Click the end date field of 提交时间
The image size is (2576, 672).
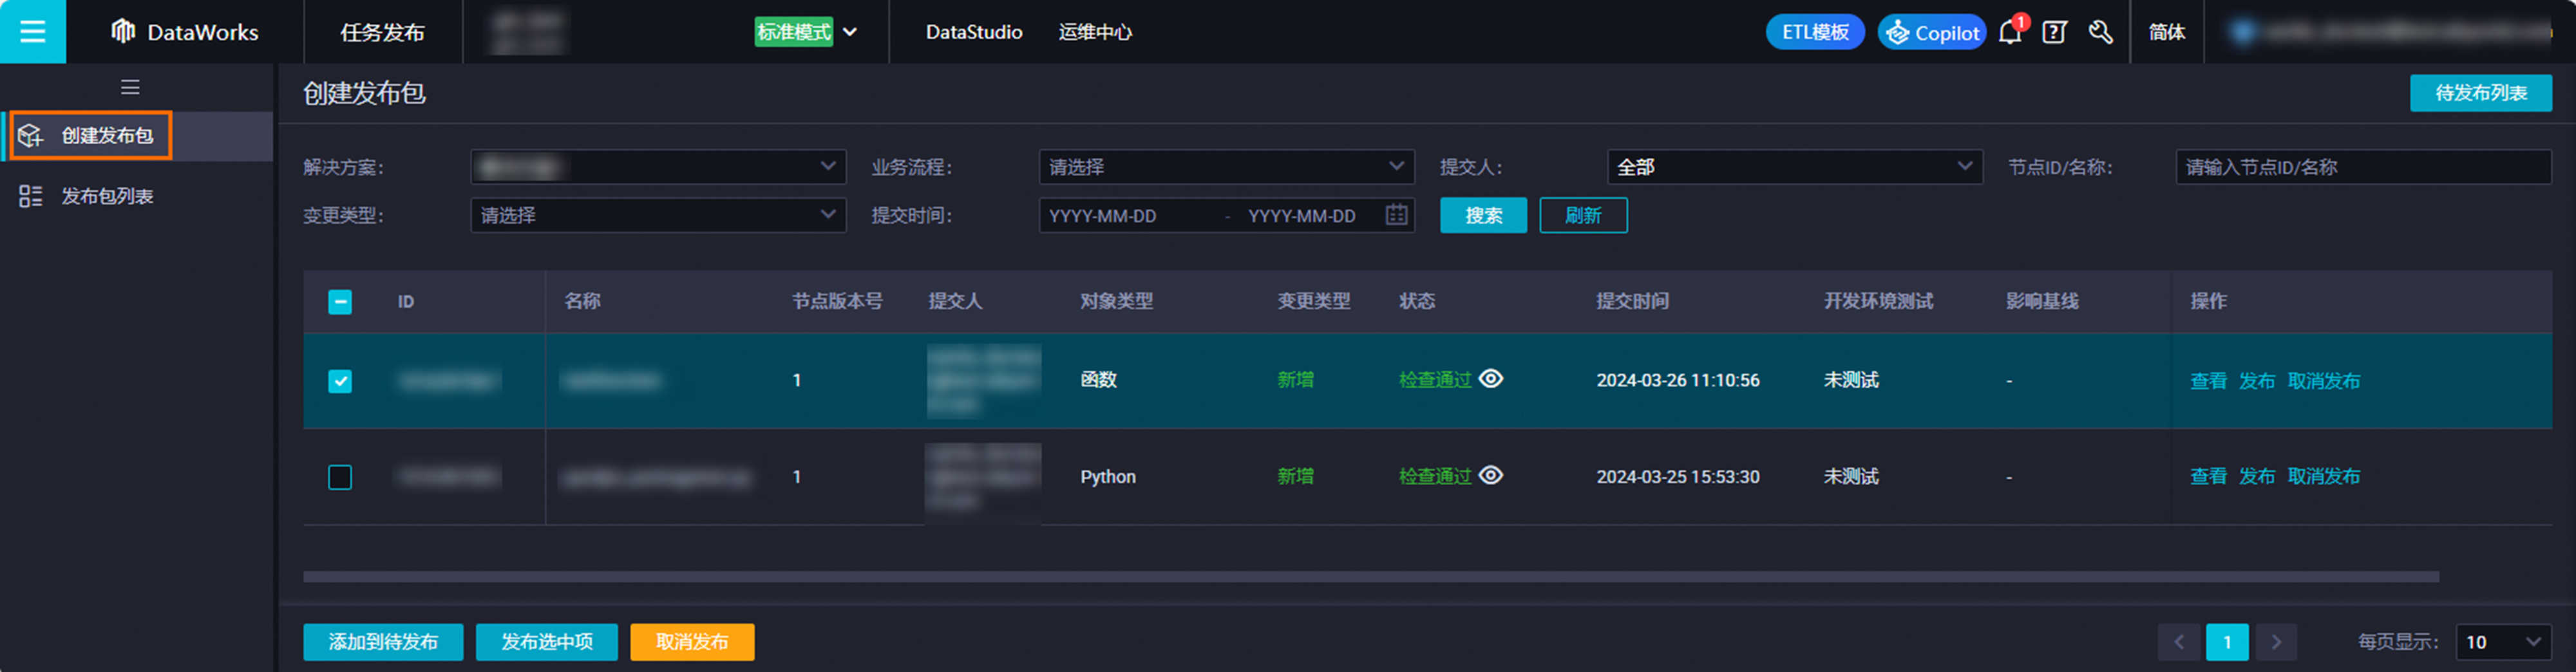1302,215
